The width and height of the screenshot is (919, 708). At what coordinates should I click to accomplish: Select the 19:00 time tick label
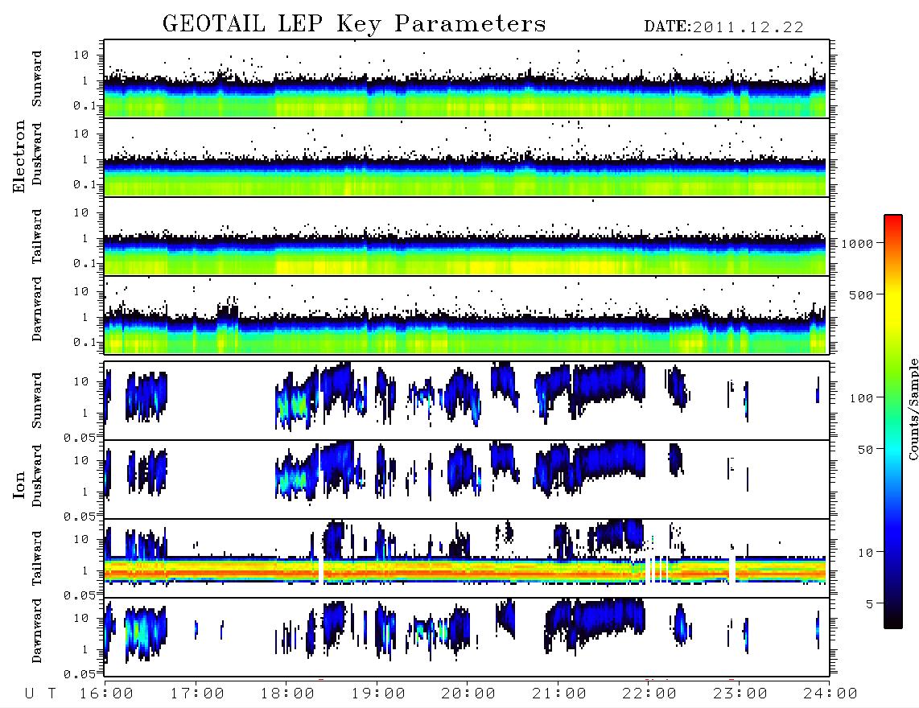(x=378, y=694)
